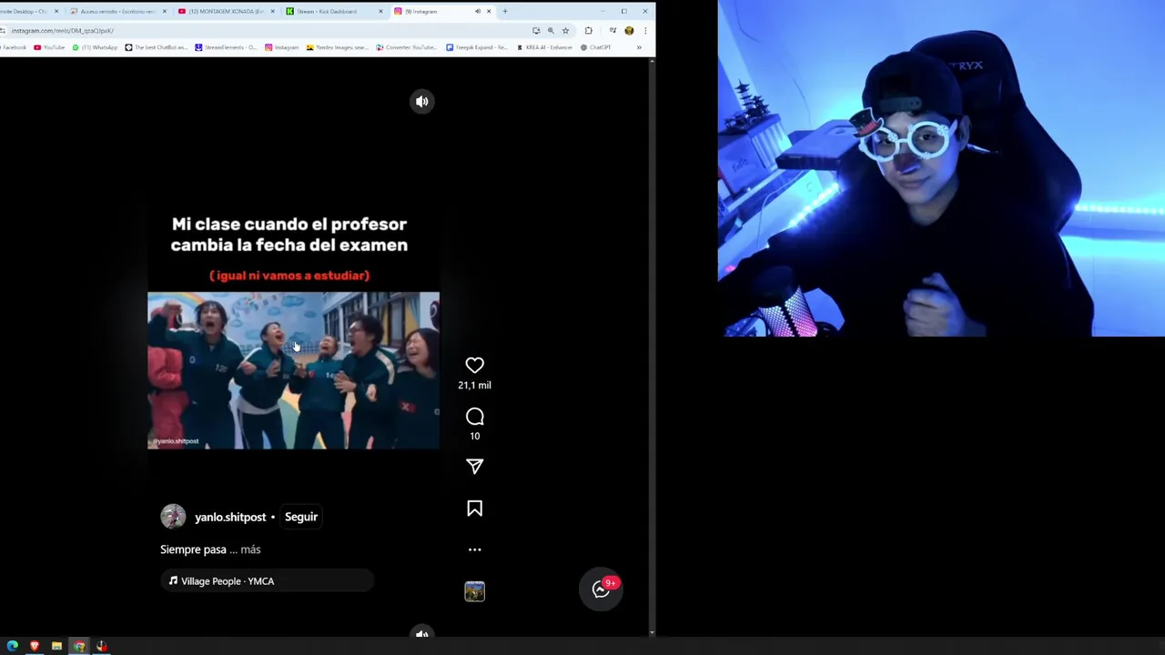
Task: Open the three-dot more options menu
Action: [x=474, y=549]
